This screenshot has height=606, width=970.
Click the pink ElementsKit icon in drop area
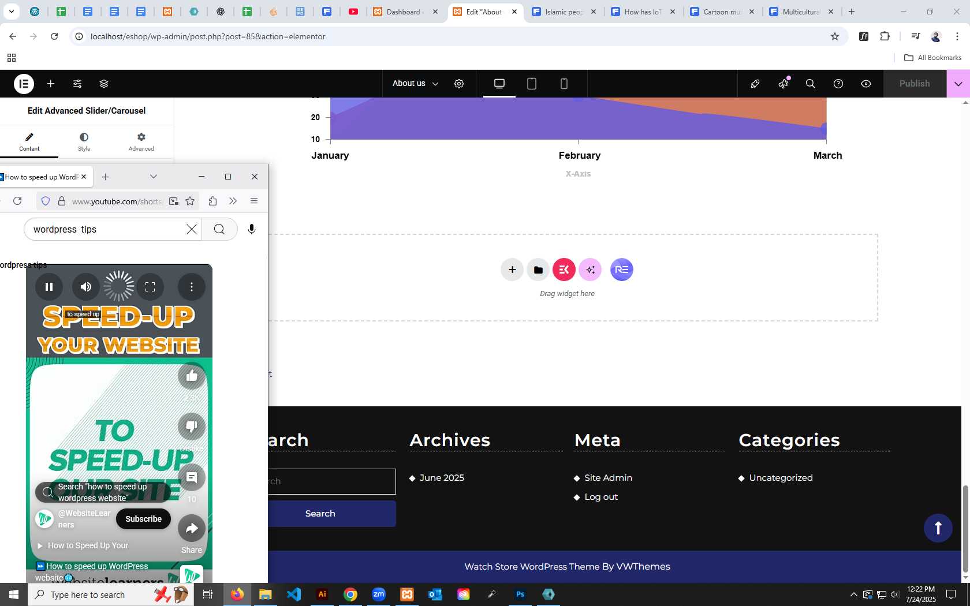(x=564, y=270)
